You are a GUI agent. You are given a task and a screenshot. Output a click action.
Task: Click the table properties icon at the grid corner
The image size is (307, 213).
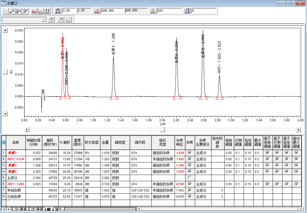[4, 142]
